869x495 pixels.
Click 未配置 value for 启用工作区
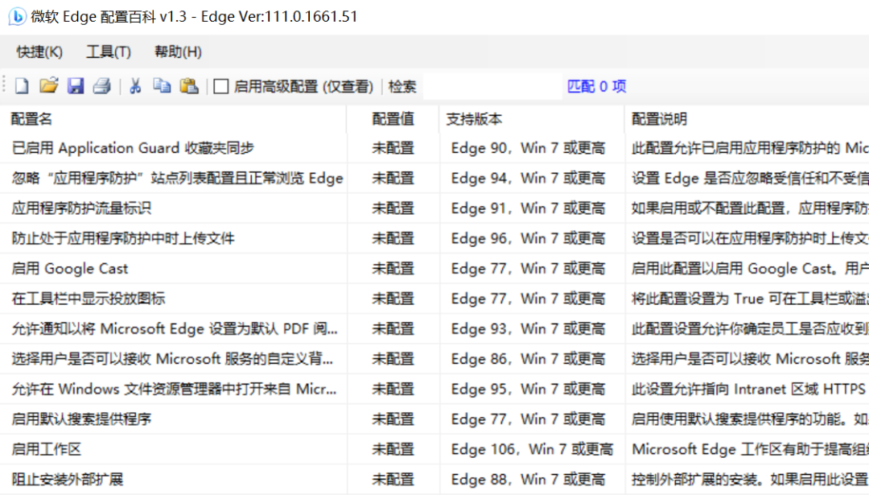393,449
